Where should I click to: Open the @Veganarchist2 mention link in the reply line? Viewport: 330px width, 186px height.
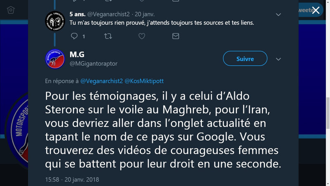coord(101,81)
